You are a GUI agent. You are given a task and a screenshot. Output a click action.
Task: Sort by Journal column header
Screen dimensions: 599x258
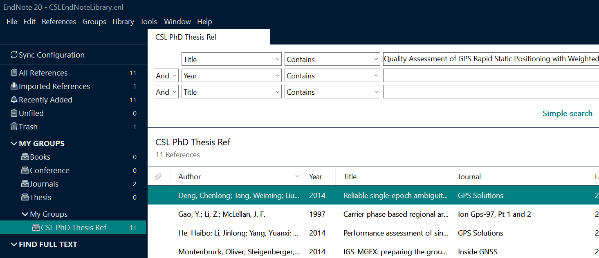(469, 176)
